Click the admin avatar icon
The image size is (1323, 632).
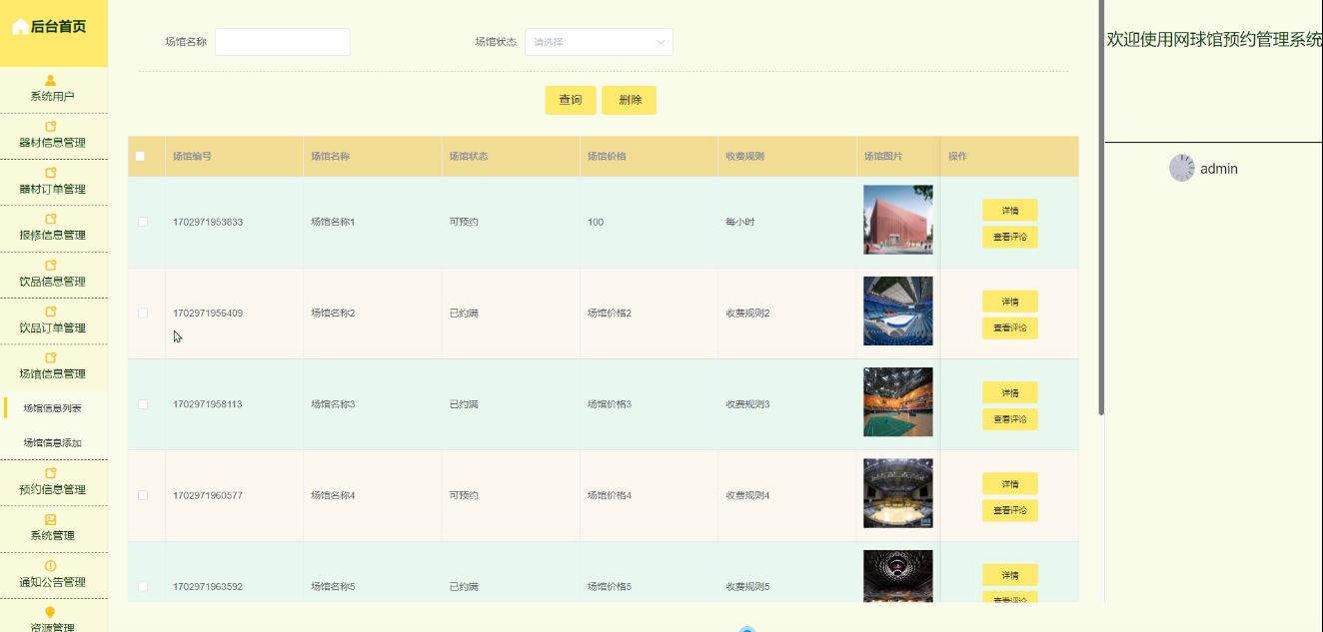tap(1182, 168)
